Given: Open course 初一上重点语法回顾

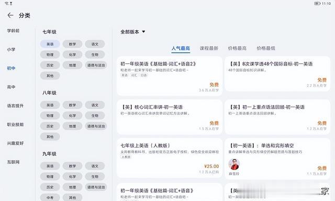Looking at the screenshot, I should click(x=277, y=117).
